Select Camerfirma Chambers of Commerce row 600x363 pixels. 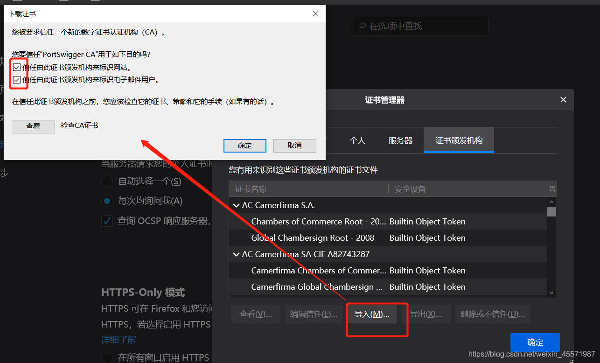pyautogui.click(x=388, y=271)
